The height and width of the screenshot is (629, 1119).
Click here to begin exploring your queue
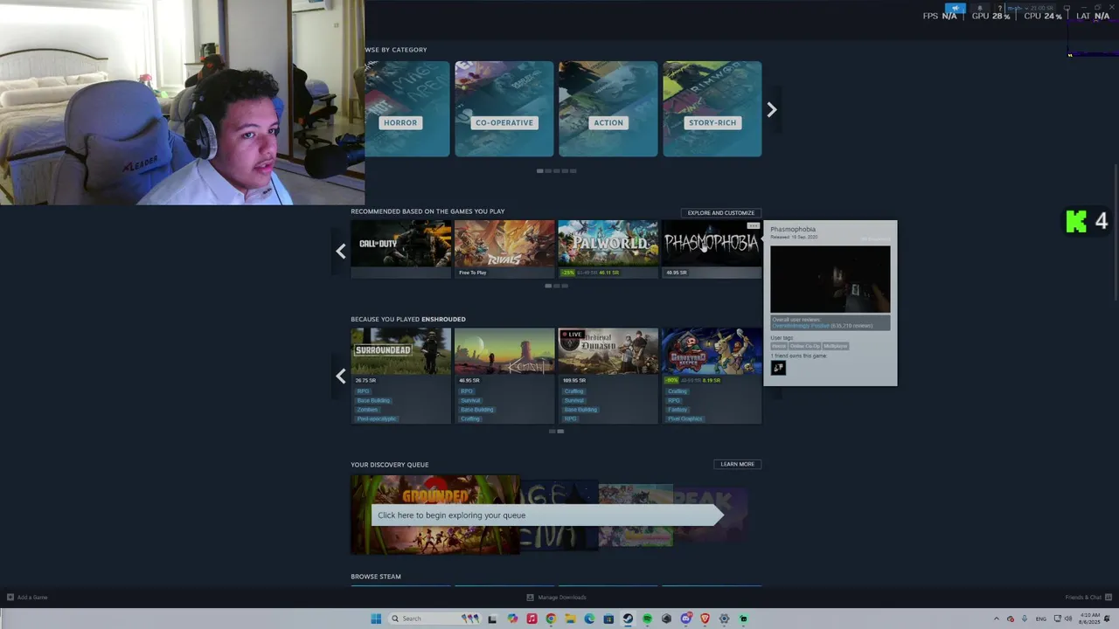547,515
